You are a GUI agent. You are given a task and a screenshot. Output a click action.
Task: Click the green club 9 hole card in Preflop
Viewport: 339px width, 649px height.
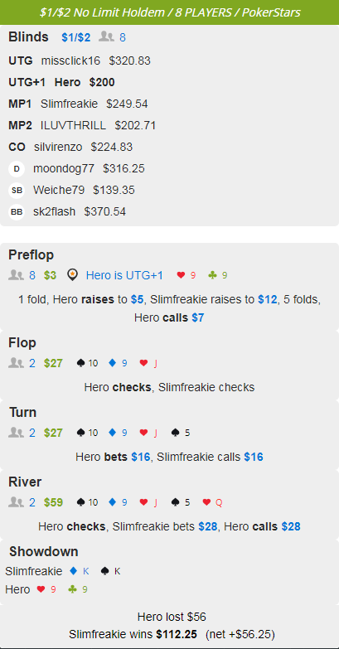[217, 275]
